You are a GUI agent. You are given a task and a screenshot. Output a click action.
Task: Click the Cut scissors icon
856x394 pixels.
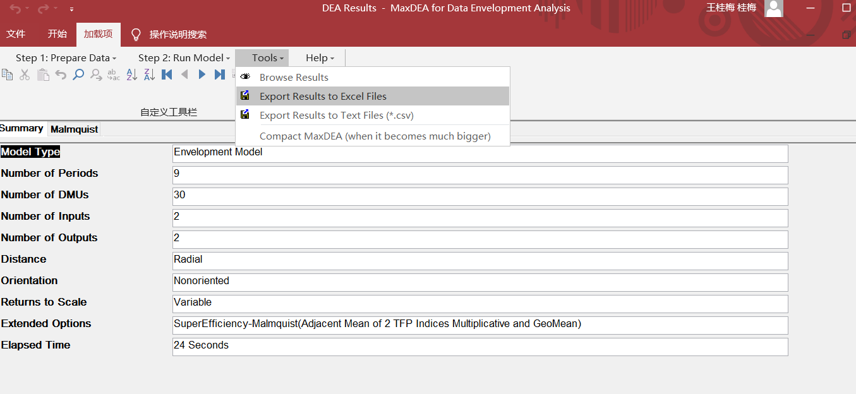25,75
